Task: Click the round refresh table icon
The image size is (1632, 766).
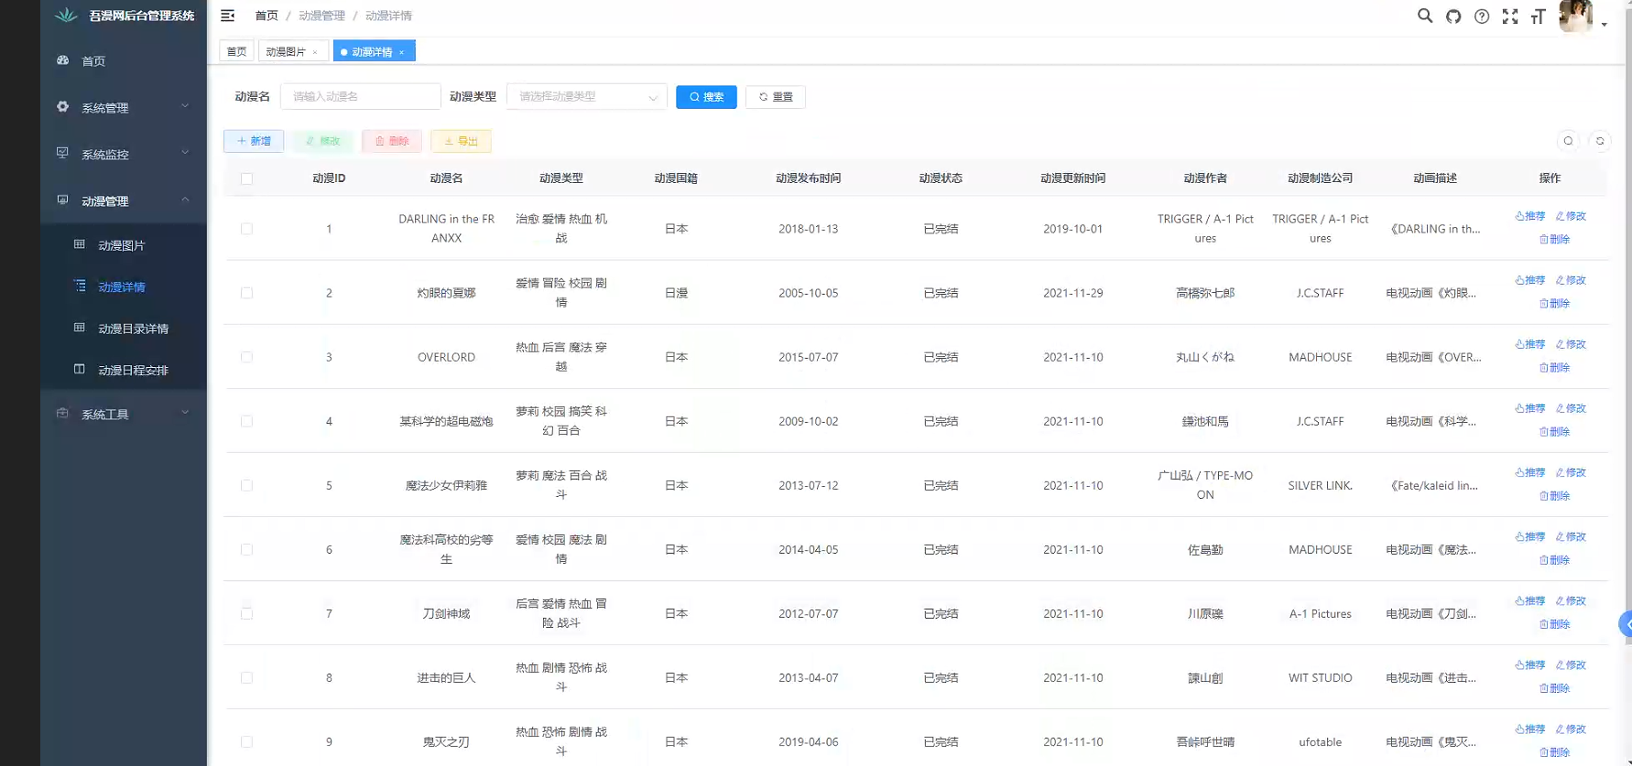Action: point(1600,141)
